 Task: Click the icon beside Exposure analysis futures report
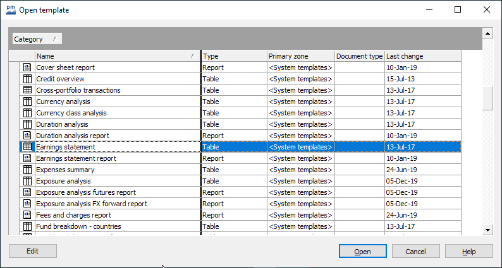point(27,192)
